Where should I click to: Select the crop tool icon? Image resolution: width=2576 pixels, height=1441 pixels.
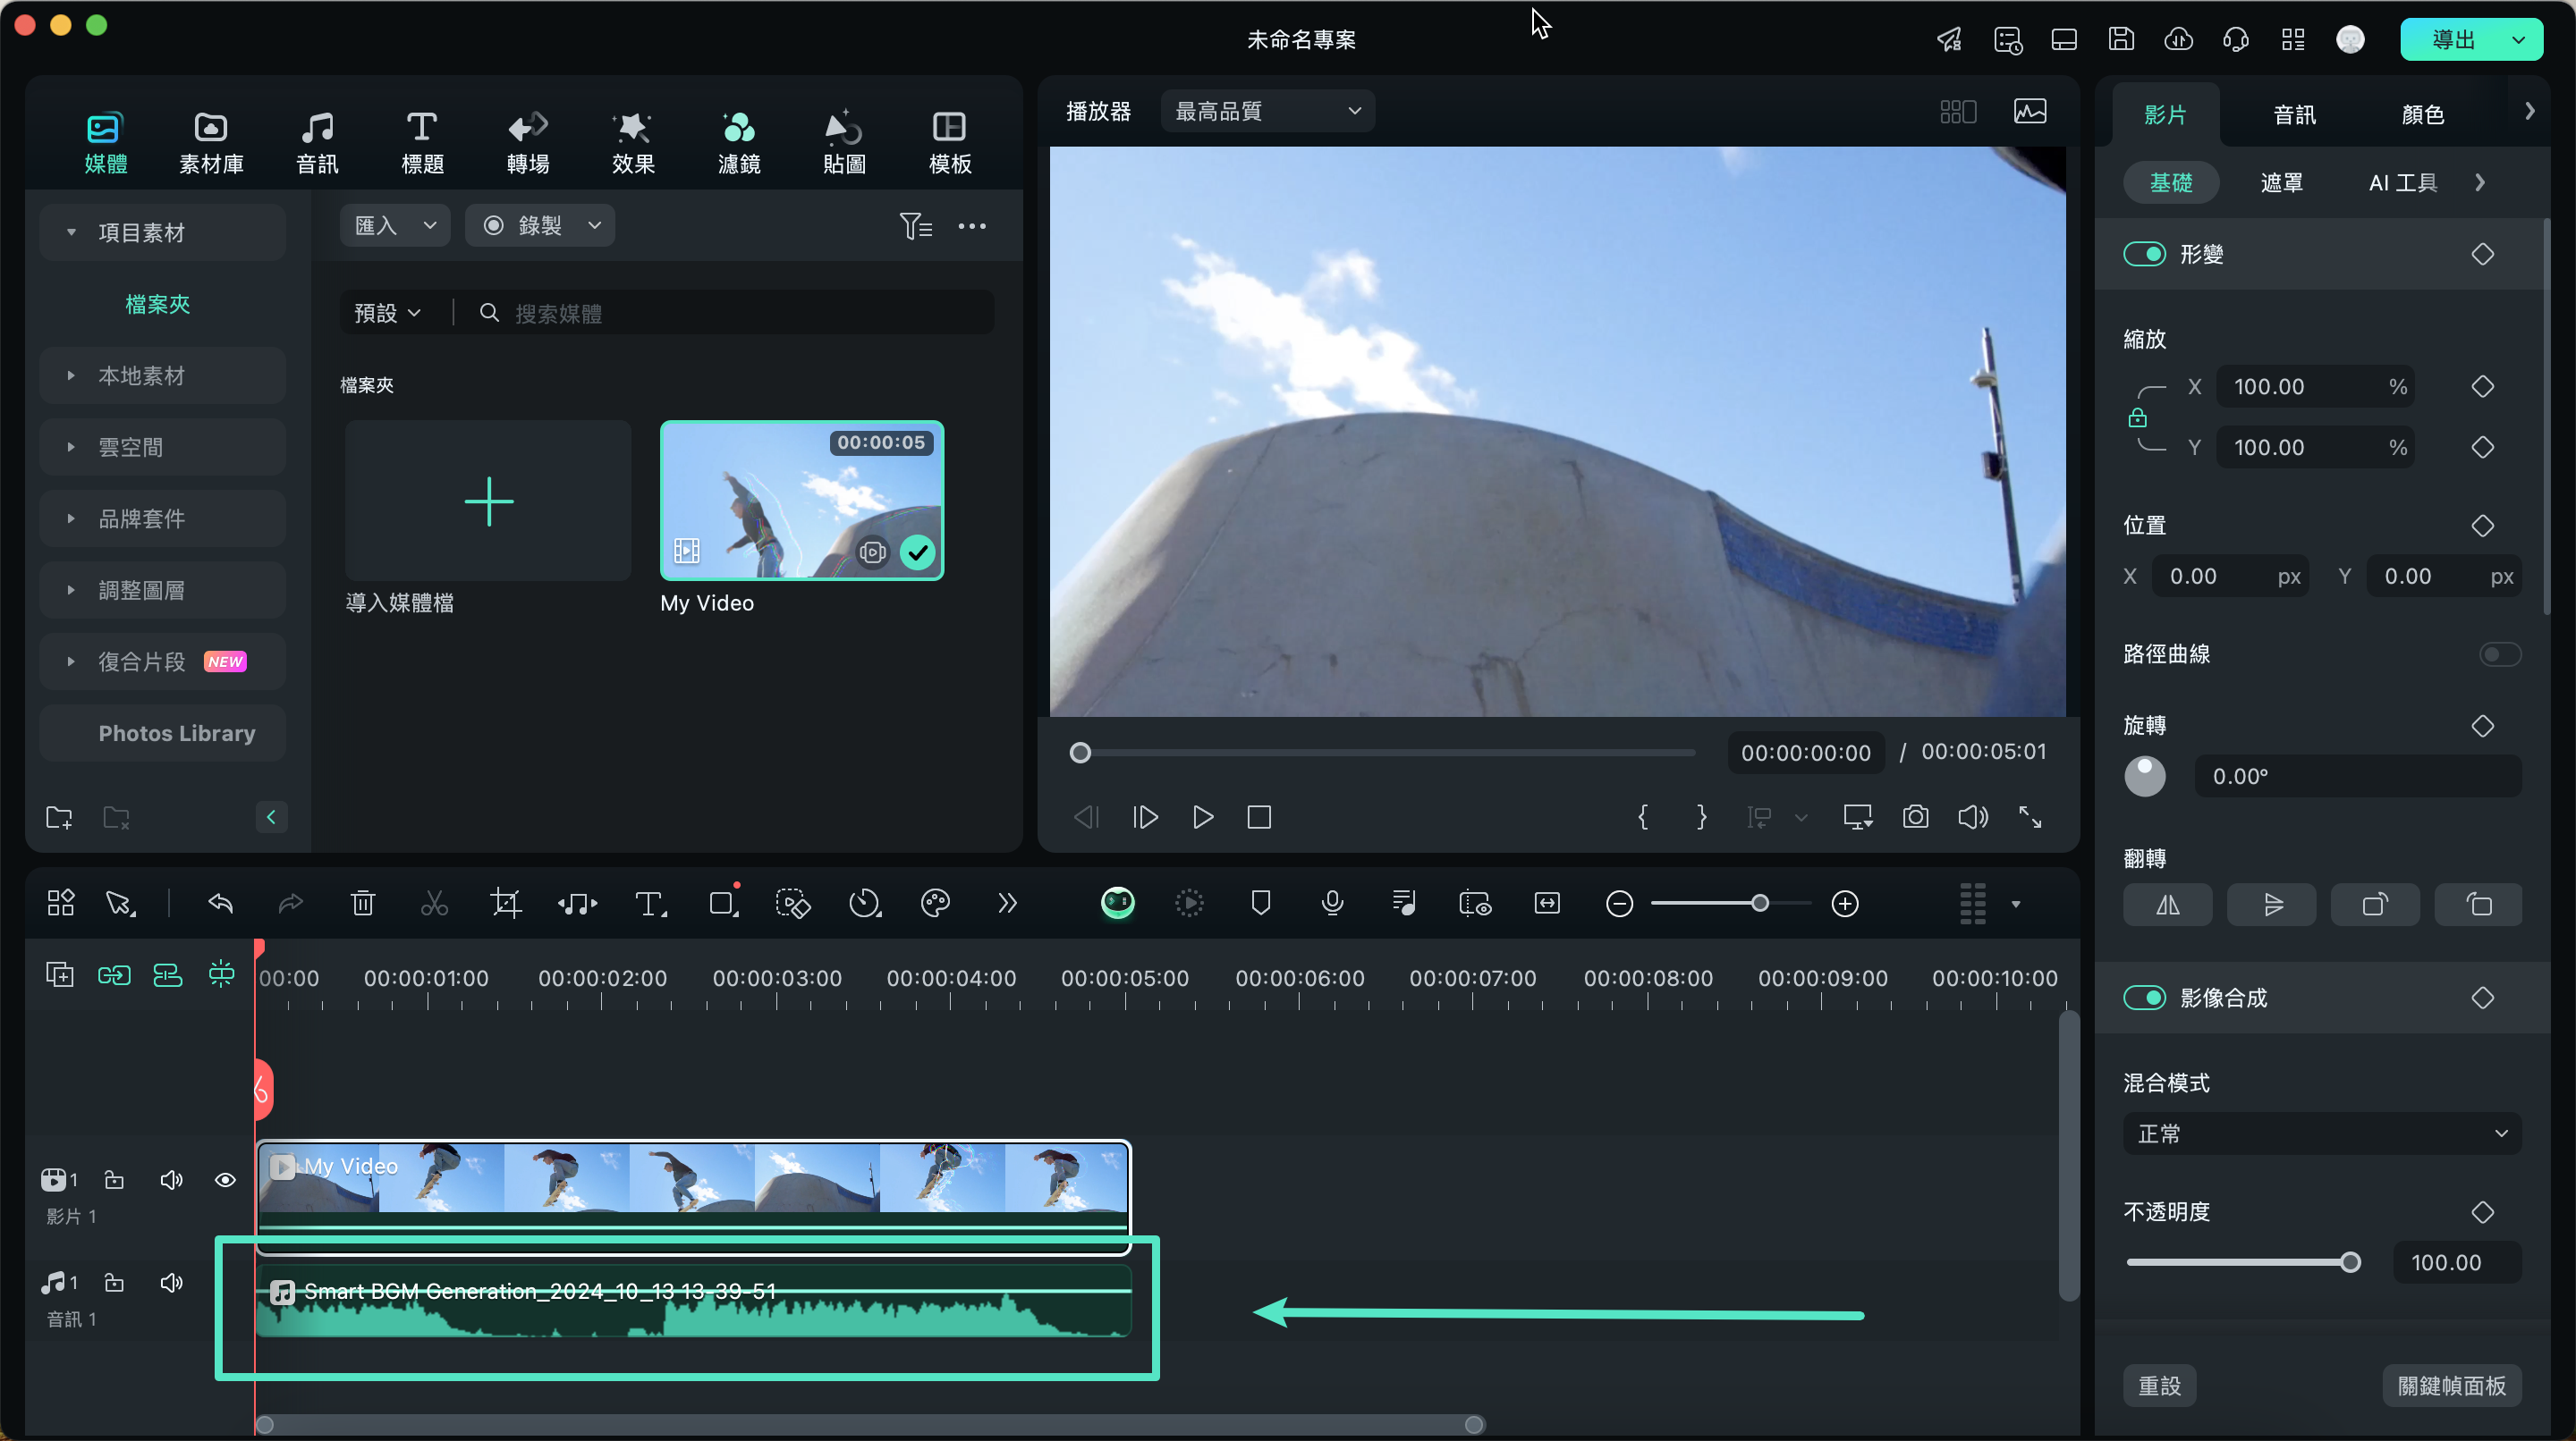pos(506,904)
